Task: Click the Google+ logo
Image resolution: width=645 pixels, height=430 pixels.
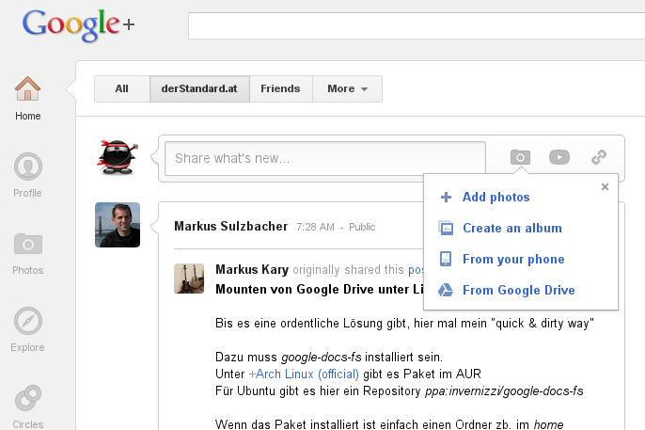Action: point(79,24)
